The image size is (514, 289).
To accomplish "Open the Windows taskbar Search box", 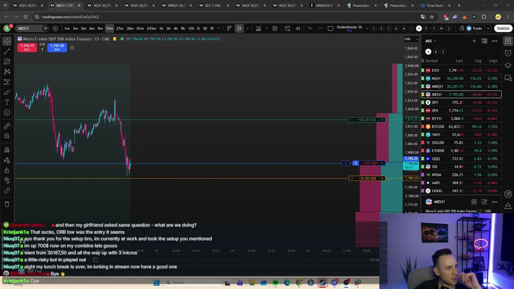I will [192, 283].
